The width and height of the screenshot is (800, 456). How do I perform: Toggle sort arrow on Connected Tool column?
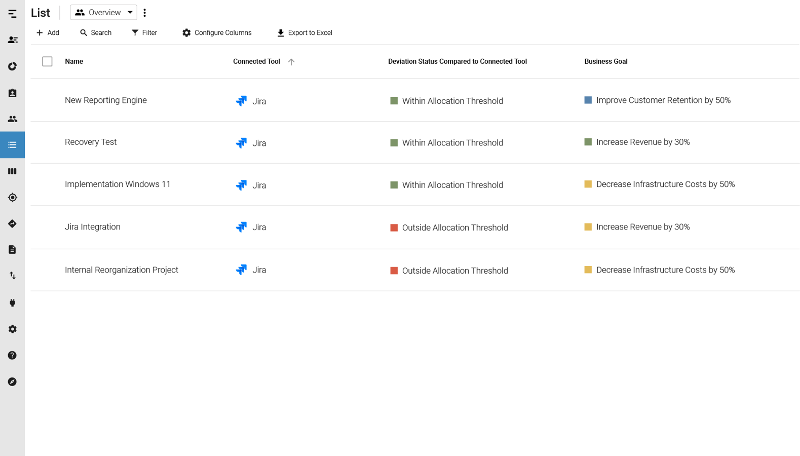(291, 62)
